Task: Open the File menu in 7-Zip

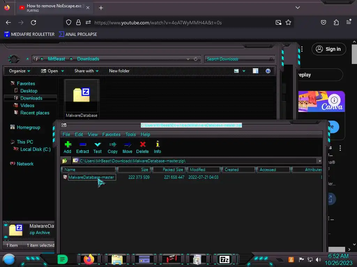Action: pyautogui.click(x=66, y=134)
